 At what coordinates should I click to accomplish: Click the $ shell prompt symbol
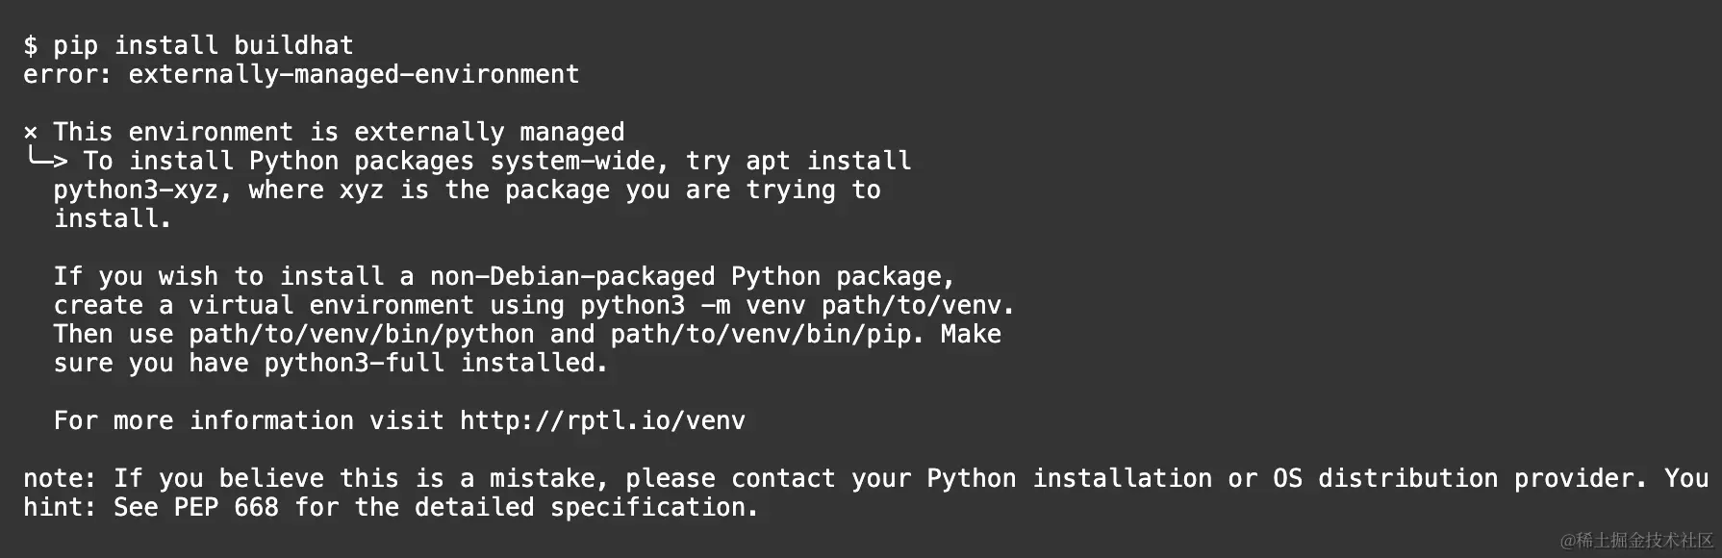tap(31, 45)
